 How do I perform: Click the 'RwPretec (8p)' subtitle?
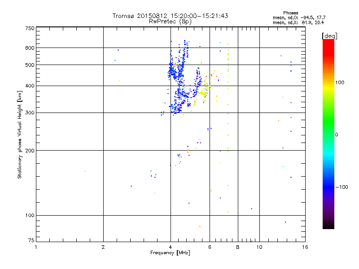tap(170, 22)
